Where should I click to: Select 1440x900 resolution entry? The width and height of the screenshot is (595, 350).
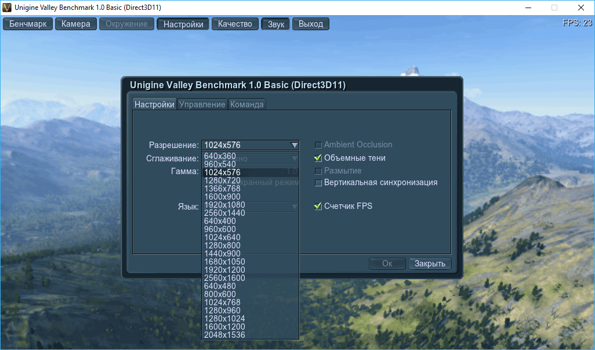pos(251,254)
